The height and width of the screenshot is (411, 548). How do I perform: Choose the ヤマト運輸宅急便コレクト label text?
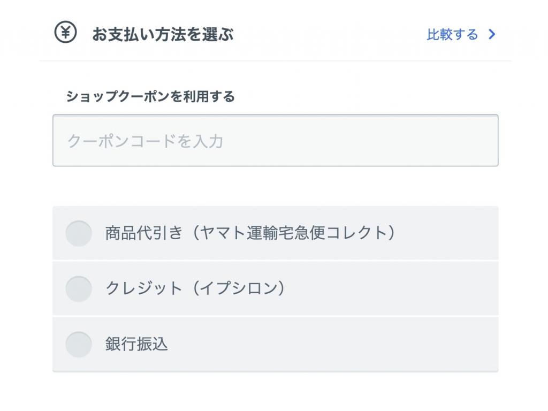click(294, 233)
